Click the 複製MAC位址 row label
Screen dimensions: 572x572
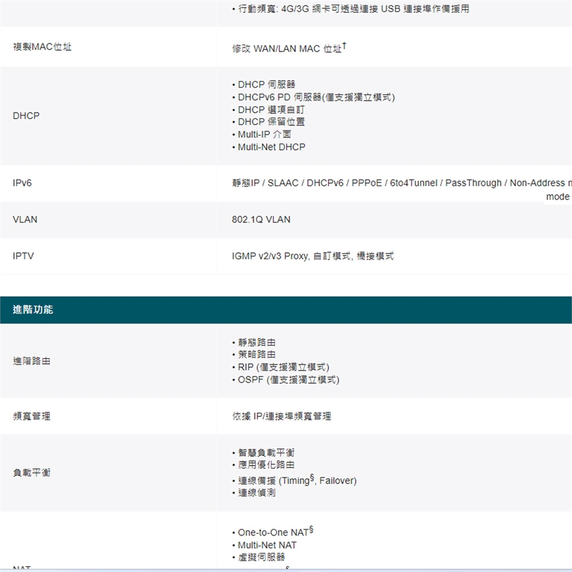(x=42, y=47)
